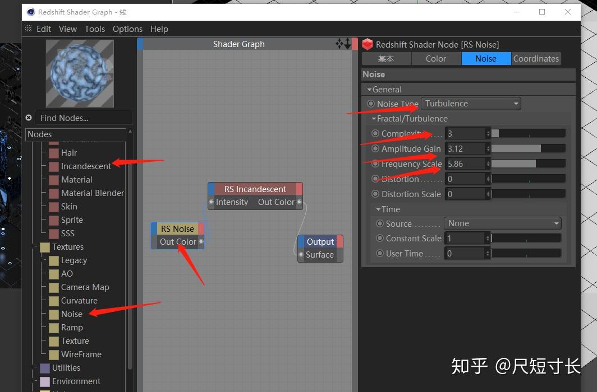Click the Amplitude Gain slider track

click(x=527, y=148)
